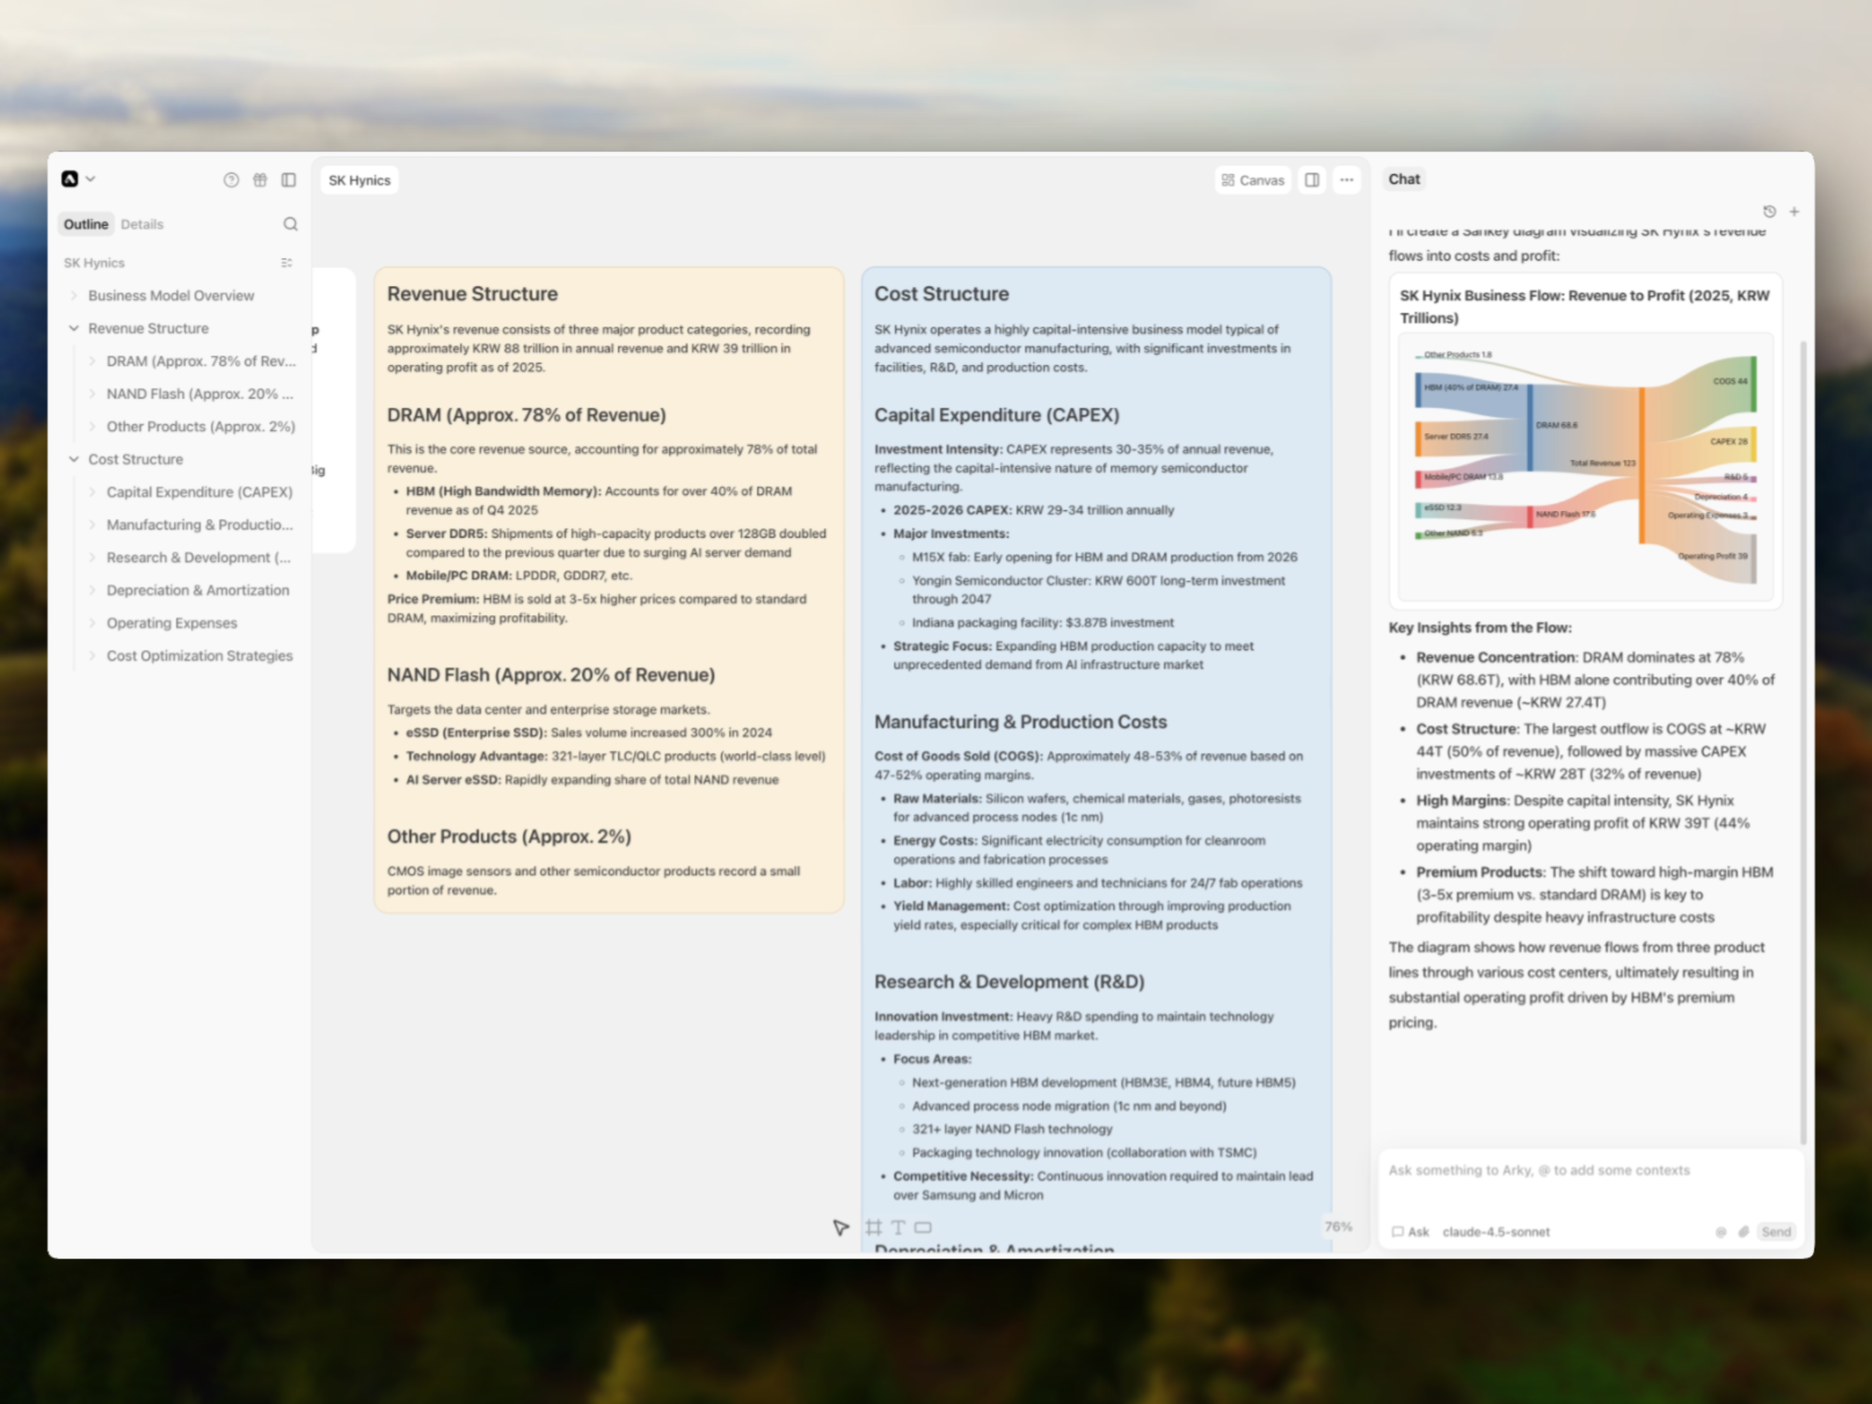The image size is (1872, 1404).
Task: Open the Canvas view switcher
Action: [1253, 180]
